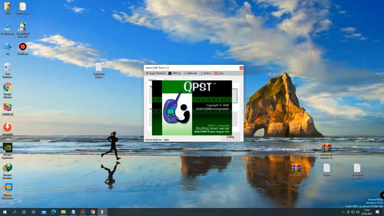Click the Bandicam recorder taskbar icon
Viewport: 384px width, 216px height.
(x=83, y=212)
